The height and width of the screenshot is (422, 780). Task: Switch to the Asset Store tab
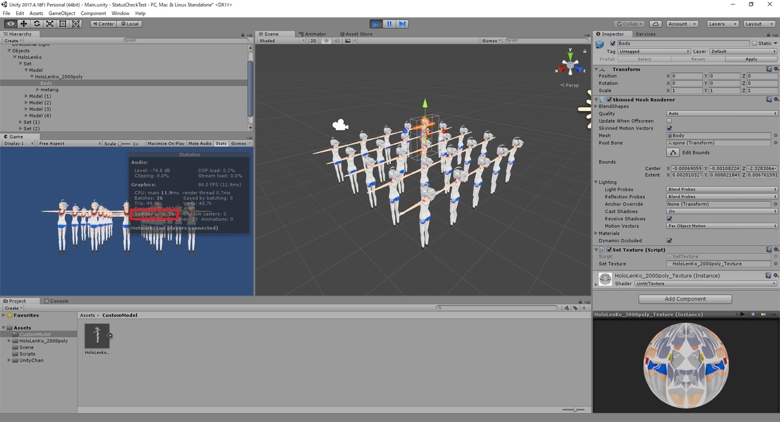355,34
